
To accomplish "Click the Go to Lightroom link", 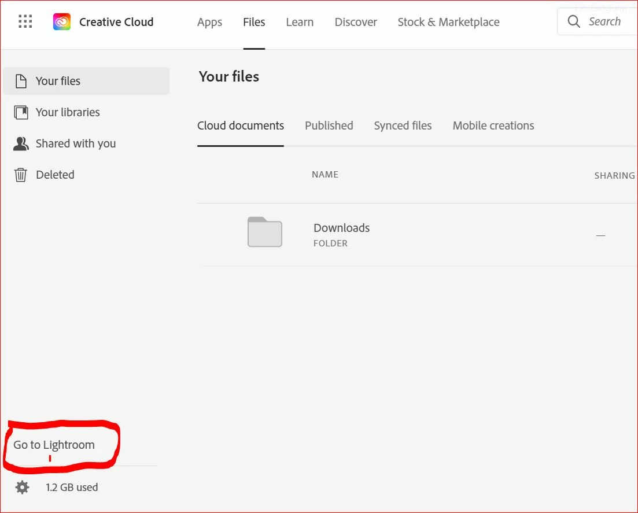I will pyautogui.click(x=54, y=445).
